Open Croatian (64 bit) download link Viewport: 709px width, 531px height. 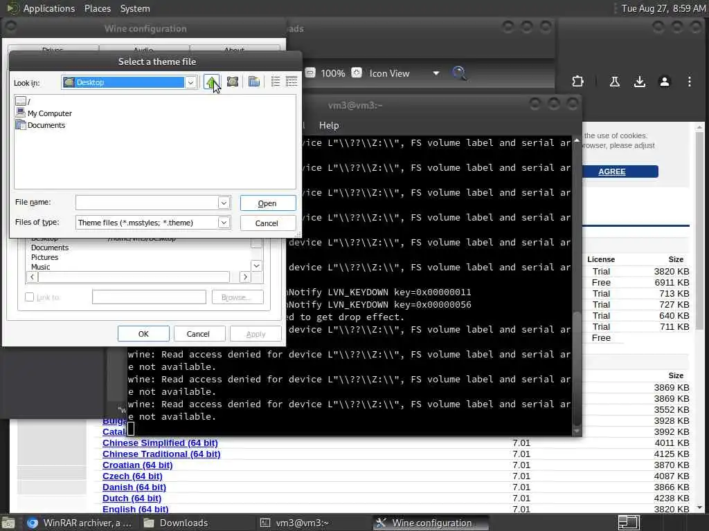[138, 465]
